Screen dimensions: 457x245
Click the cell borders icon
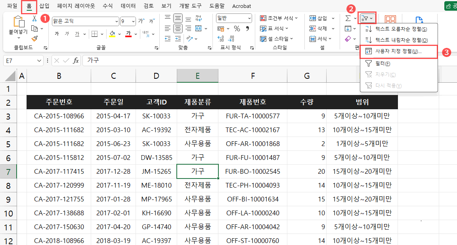pos(94,34)
